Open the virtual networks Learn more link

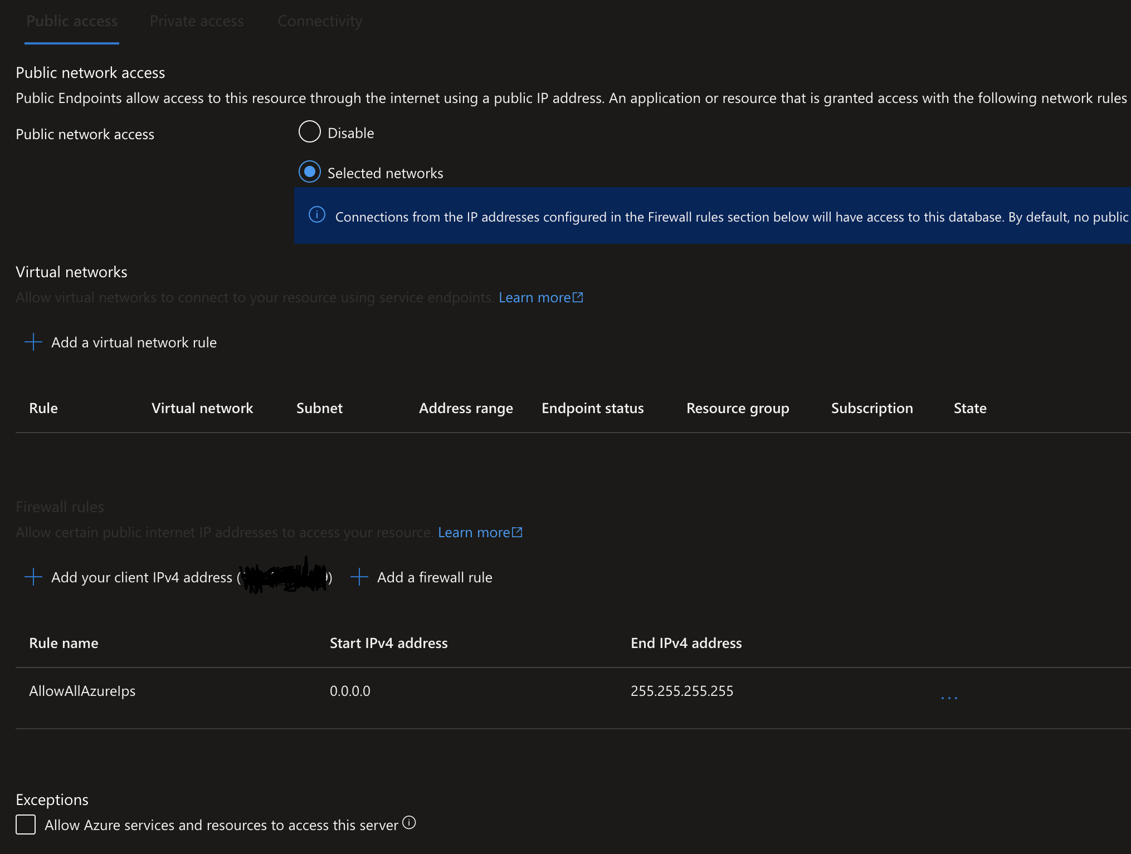click(x=535, y=297)
